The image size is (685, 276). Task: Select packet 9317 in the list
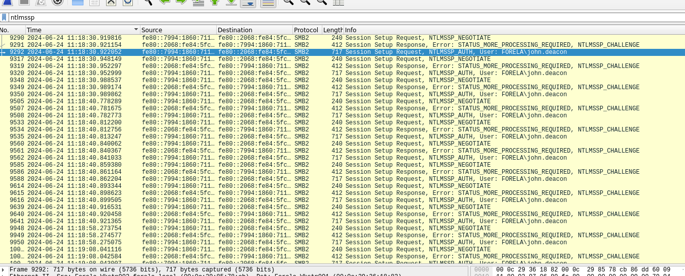pos(342,59)
